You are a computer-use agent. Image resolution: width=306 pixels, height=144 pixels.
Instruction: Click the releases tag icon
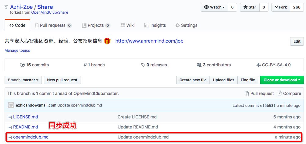(x=143, y=65)
